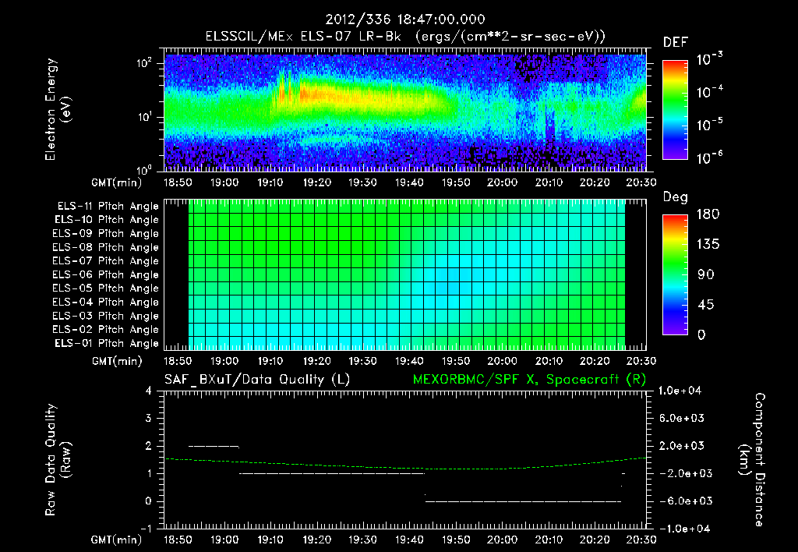Click the SAF_BXuT/Data Quality (L) title
The height and width of the screenshot is (552, 798).
point(257,380)
